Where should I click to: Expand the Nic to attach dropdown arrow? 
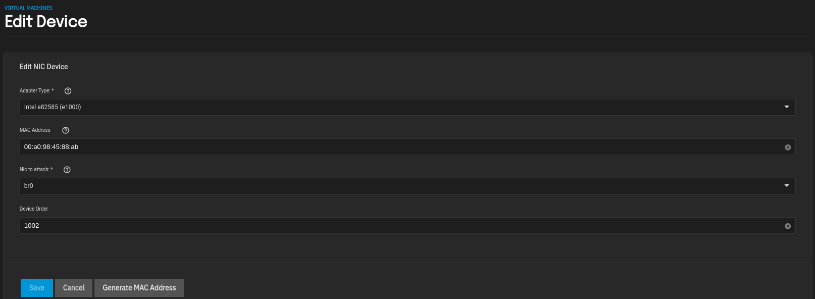pos(787,186)
